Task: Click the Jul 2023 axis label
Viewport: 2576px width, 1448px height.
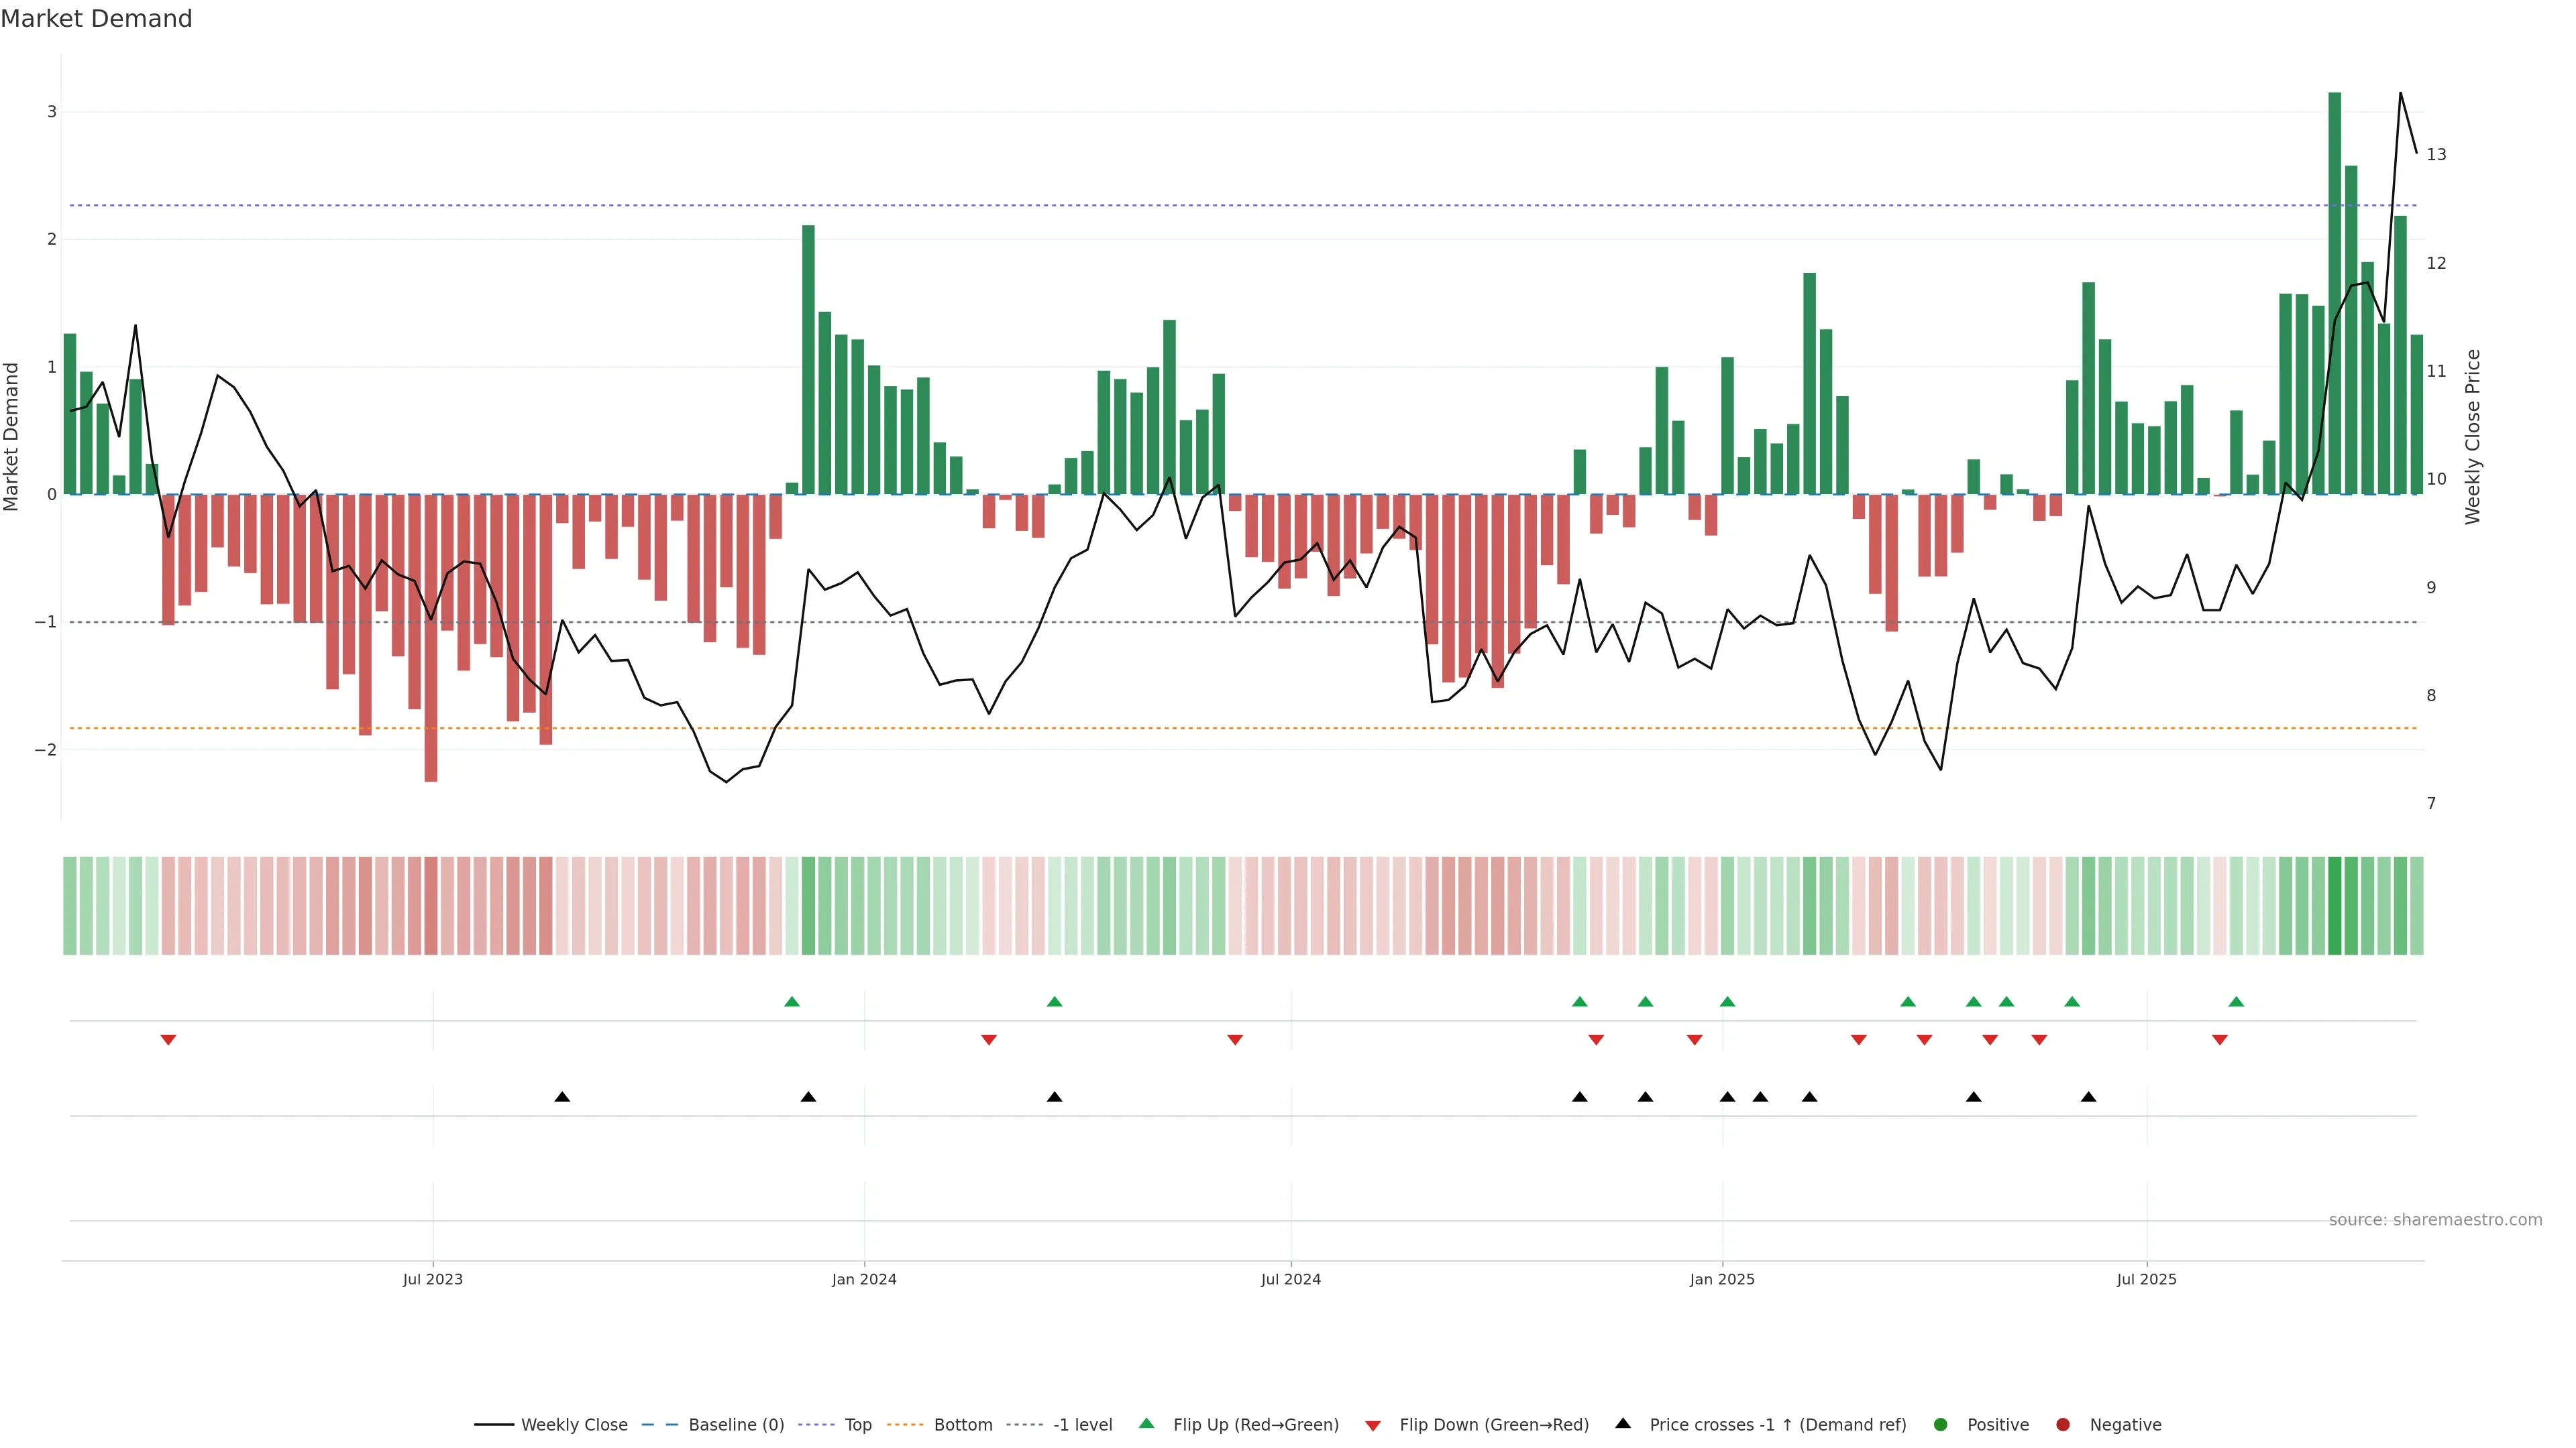Action: pos(432,1279)
